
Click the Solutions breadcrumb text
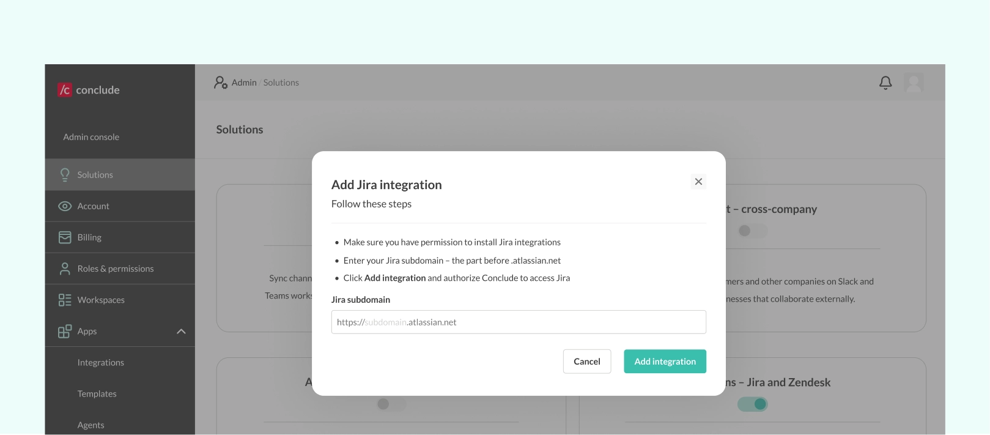pos(281,83)
